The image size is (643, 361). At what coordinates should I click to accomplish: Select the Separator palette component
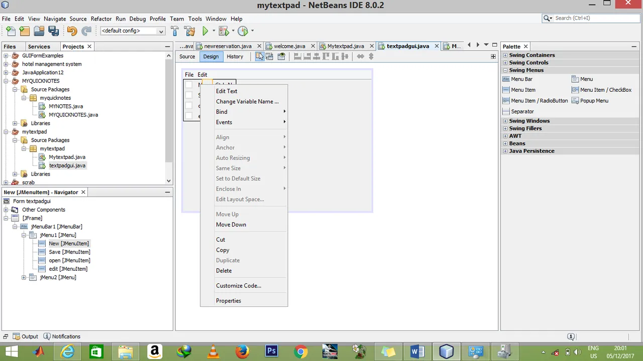pyautogui.click(x=518, y=111)
